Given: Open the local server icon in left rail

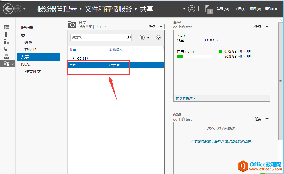Looking at the screenshot, I should click(x=6, y=34).
